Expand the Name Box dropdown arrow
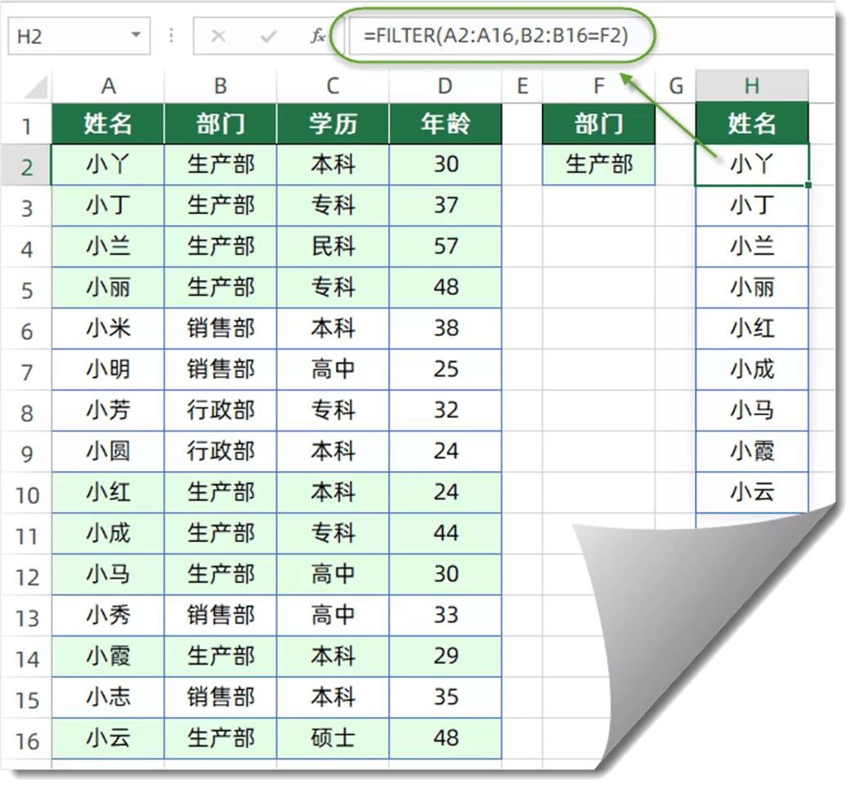The image size is (855, 789). tap(136, 35)
